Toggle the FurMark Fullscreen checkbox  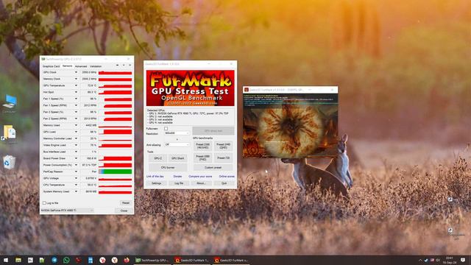tap(166, 129)
